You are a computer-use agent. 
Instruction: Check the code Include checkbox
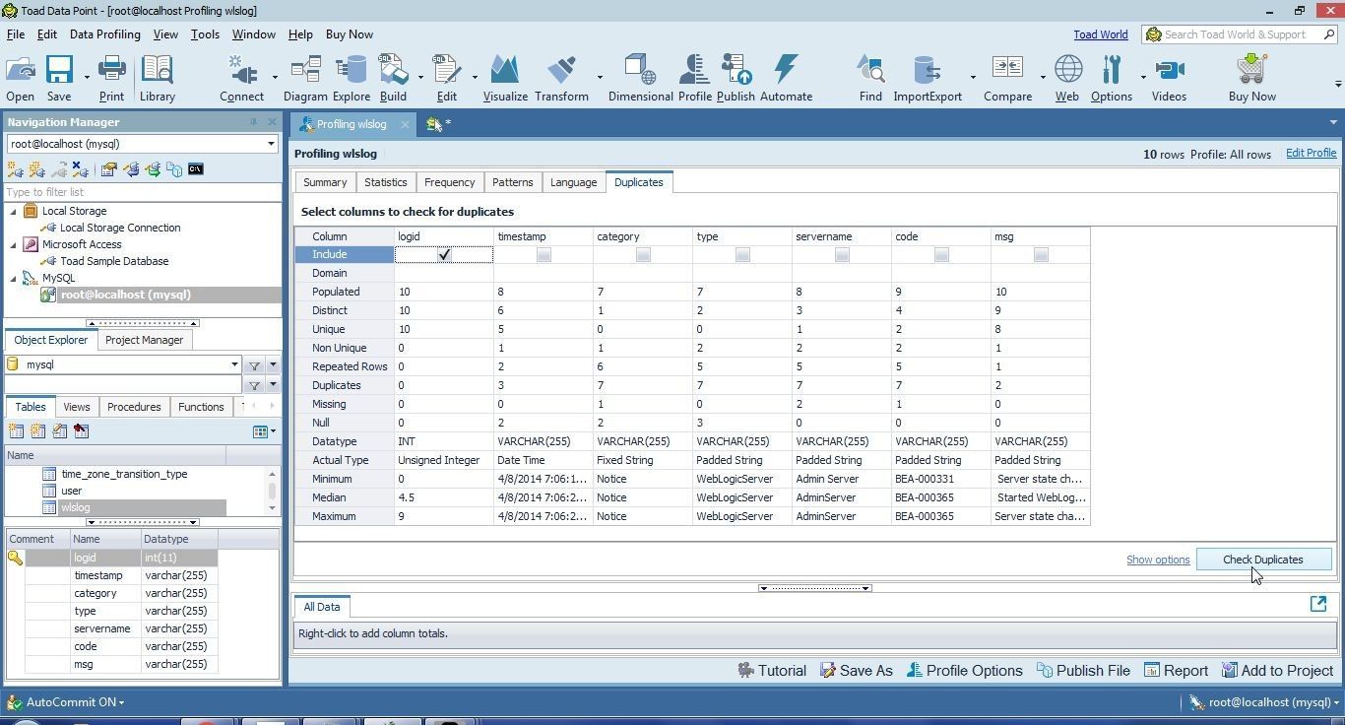tap(941, 254)
